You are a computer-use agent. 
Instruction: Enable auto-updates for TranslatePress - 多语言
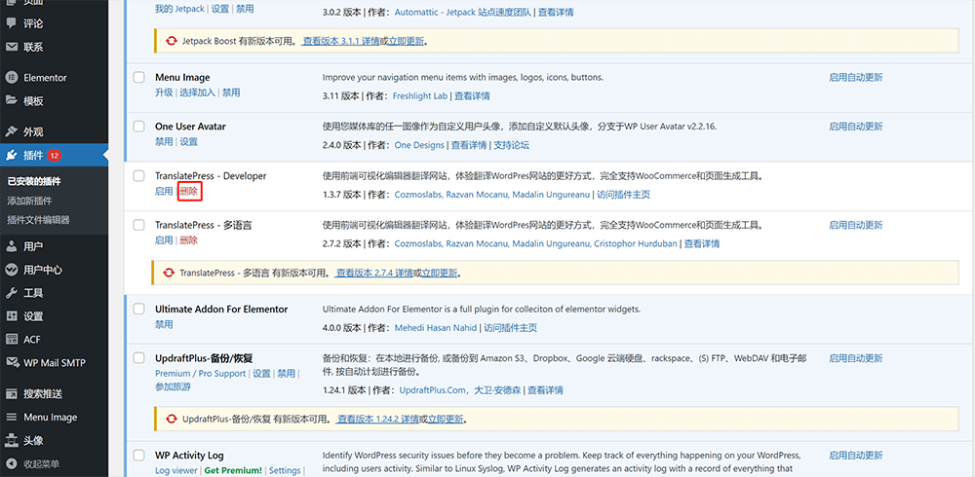856,225
